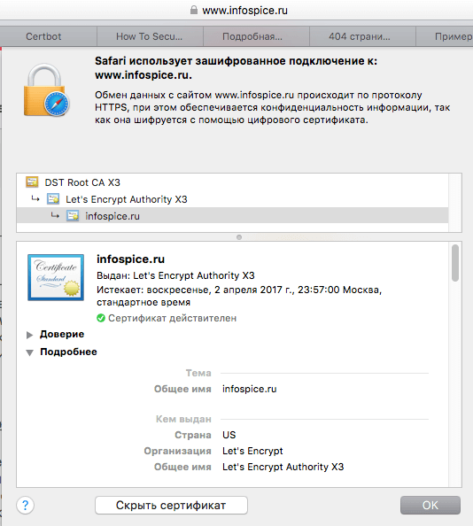The height and width of the screenshot is (526, 473).
Task: Click the address bar lock icon
Action: (x=194, y=10)
